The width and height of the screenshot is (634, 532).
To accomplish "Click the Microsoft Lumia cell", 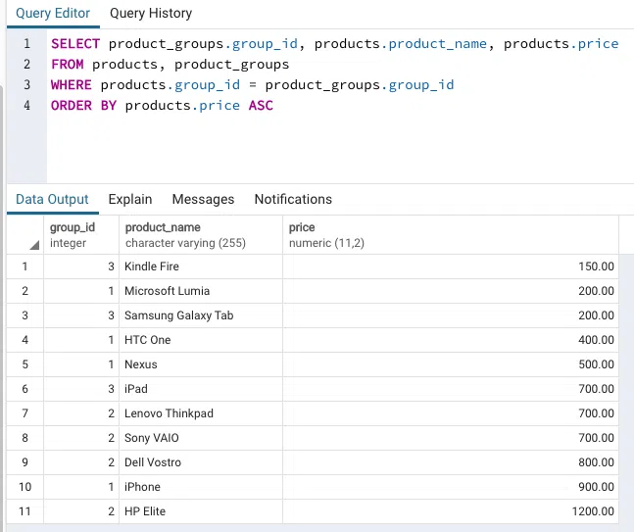I will pos(201,291).
